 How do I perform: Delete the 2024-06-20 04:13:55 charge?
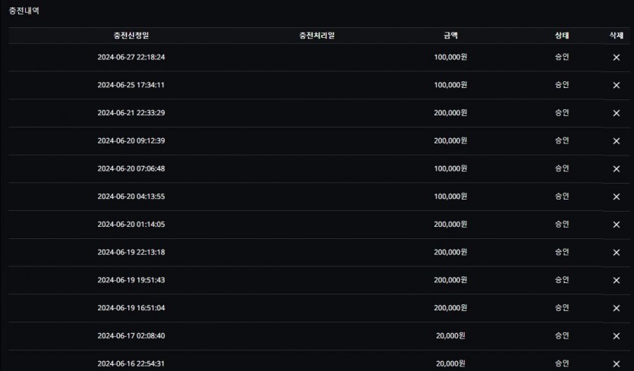pyautogui.click(x=617, y=197)
